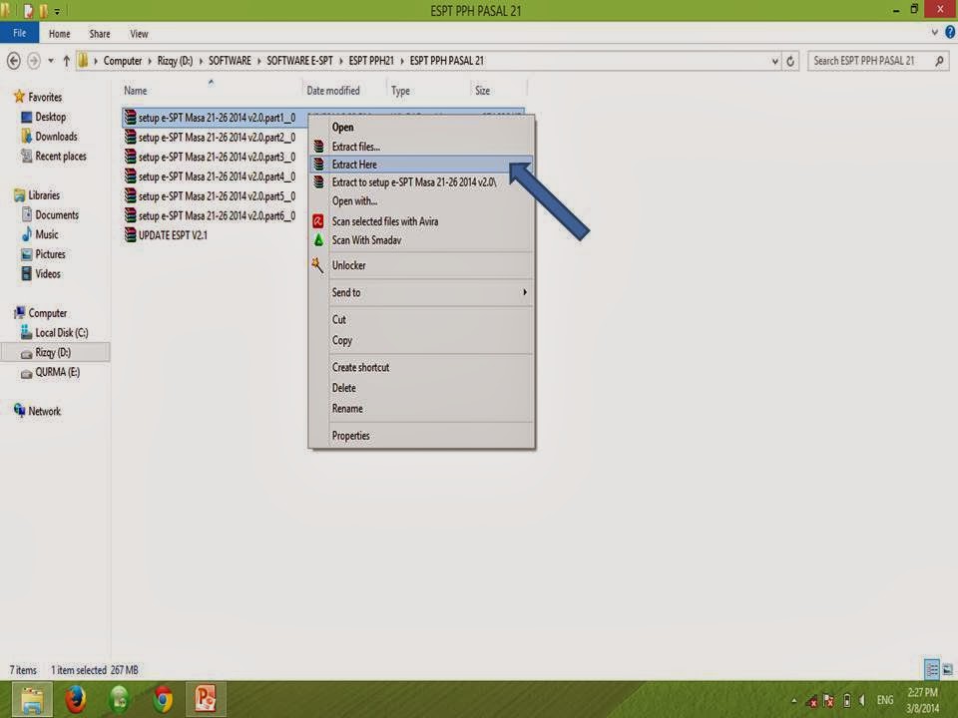Open the green app icon in taskbar
The image size is (958, 718).
point(119,700)
